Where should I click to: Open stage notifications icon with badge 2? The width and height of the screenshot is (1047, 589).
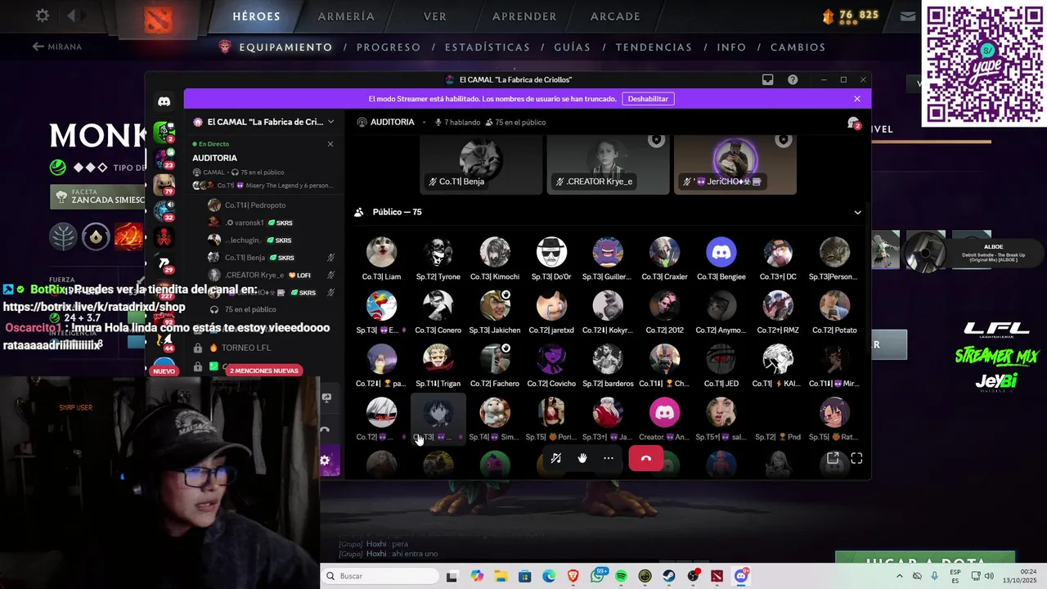853,123
